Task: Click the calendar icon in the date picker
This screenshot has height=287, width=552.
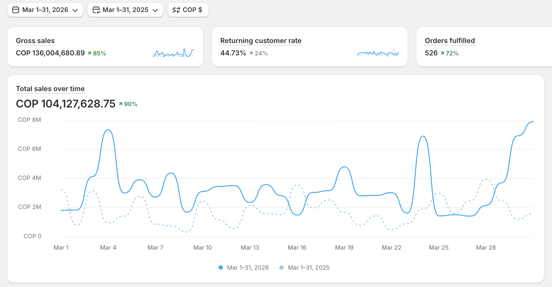Action: pyautogui.click(x=16, y=10)
